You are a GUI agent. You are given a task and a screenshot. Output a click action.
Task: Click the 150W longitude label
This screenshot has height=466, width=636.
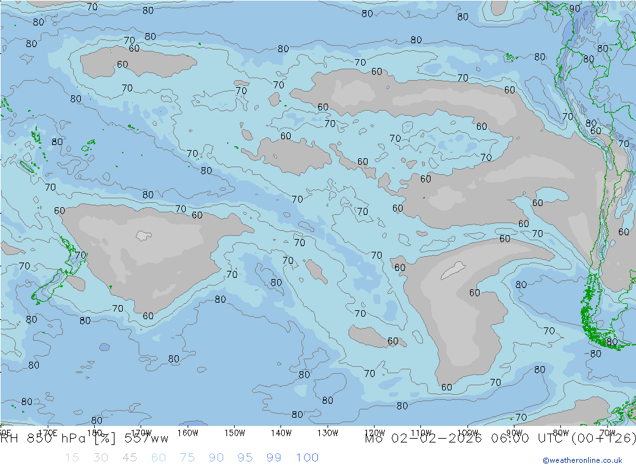(235, 433)
